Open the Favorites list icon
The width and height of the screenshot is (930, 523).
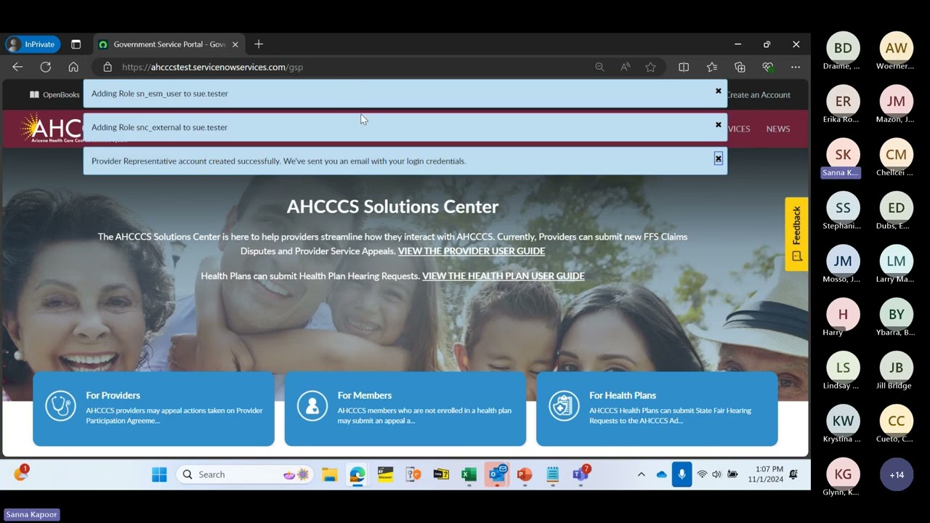pos(712,67)
